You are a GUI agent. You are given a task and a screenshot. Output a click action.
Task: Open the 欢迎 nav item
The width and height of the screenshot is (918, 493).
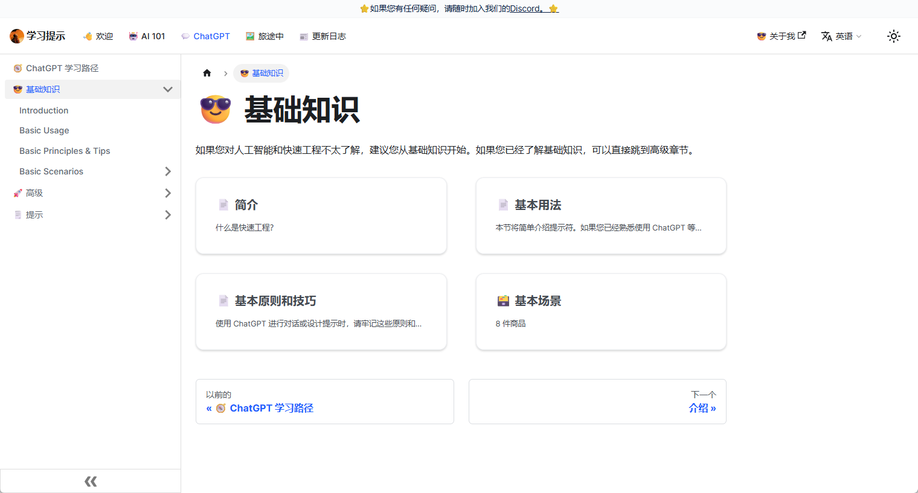click(98, 36)
